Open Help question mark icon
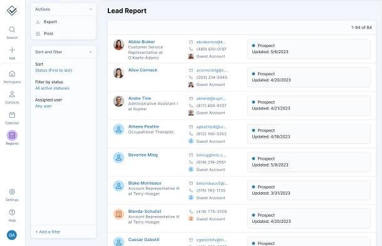 coord(12,212)
